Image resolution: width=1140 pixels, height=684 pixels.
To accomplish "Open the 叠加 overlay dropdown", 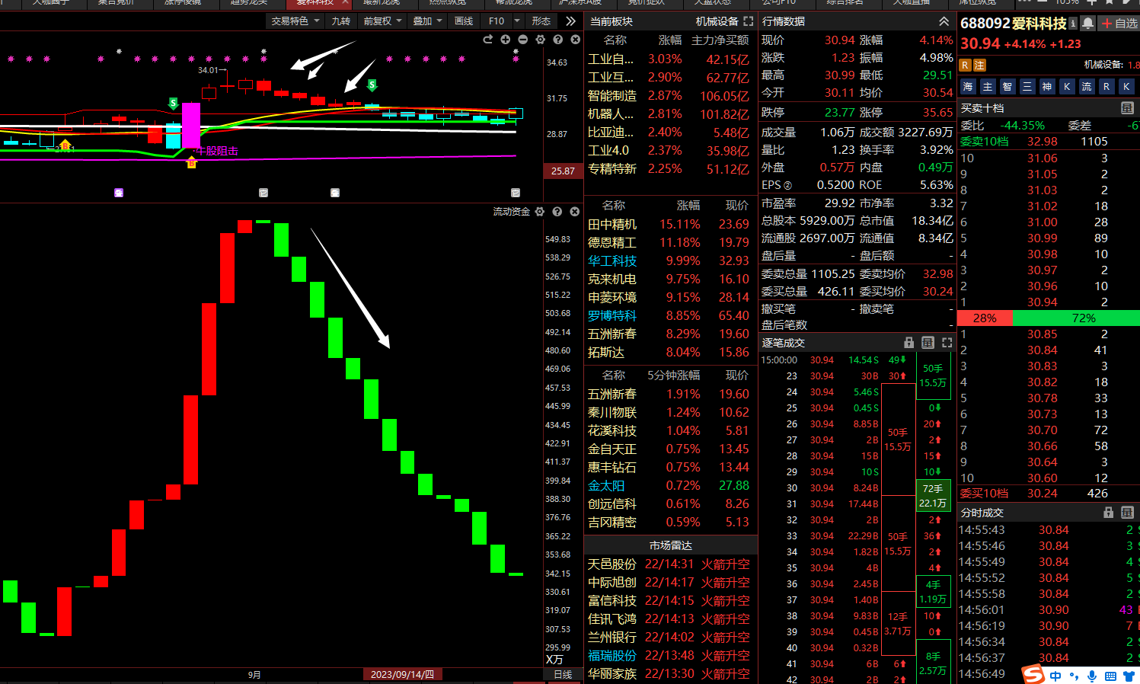I will (428, 21).
